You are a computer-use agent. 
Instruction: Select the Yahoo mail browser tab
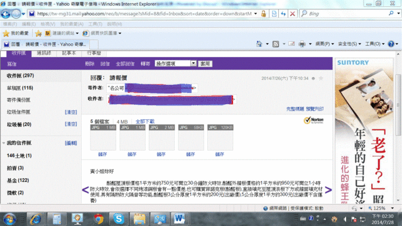46,45
